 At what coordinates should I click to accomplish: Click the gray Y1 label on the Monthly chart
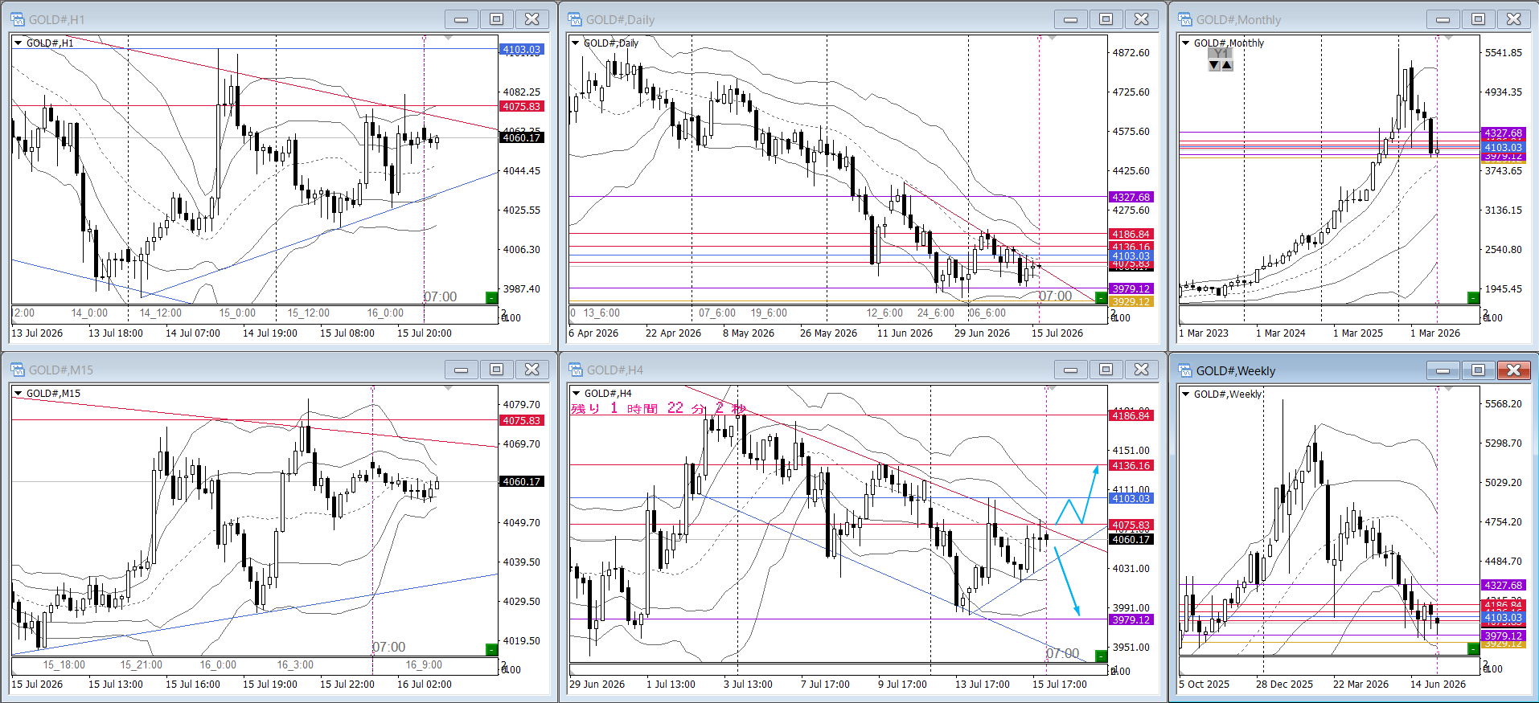1221,54
